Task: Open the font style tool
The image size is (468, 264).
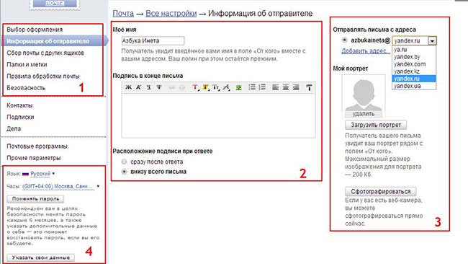Action: click(226, 87)
